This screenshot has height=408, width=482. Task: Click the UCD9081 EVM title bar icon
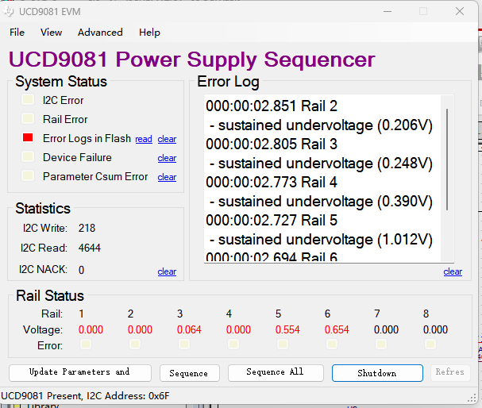9,12
